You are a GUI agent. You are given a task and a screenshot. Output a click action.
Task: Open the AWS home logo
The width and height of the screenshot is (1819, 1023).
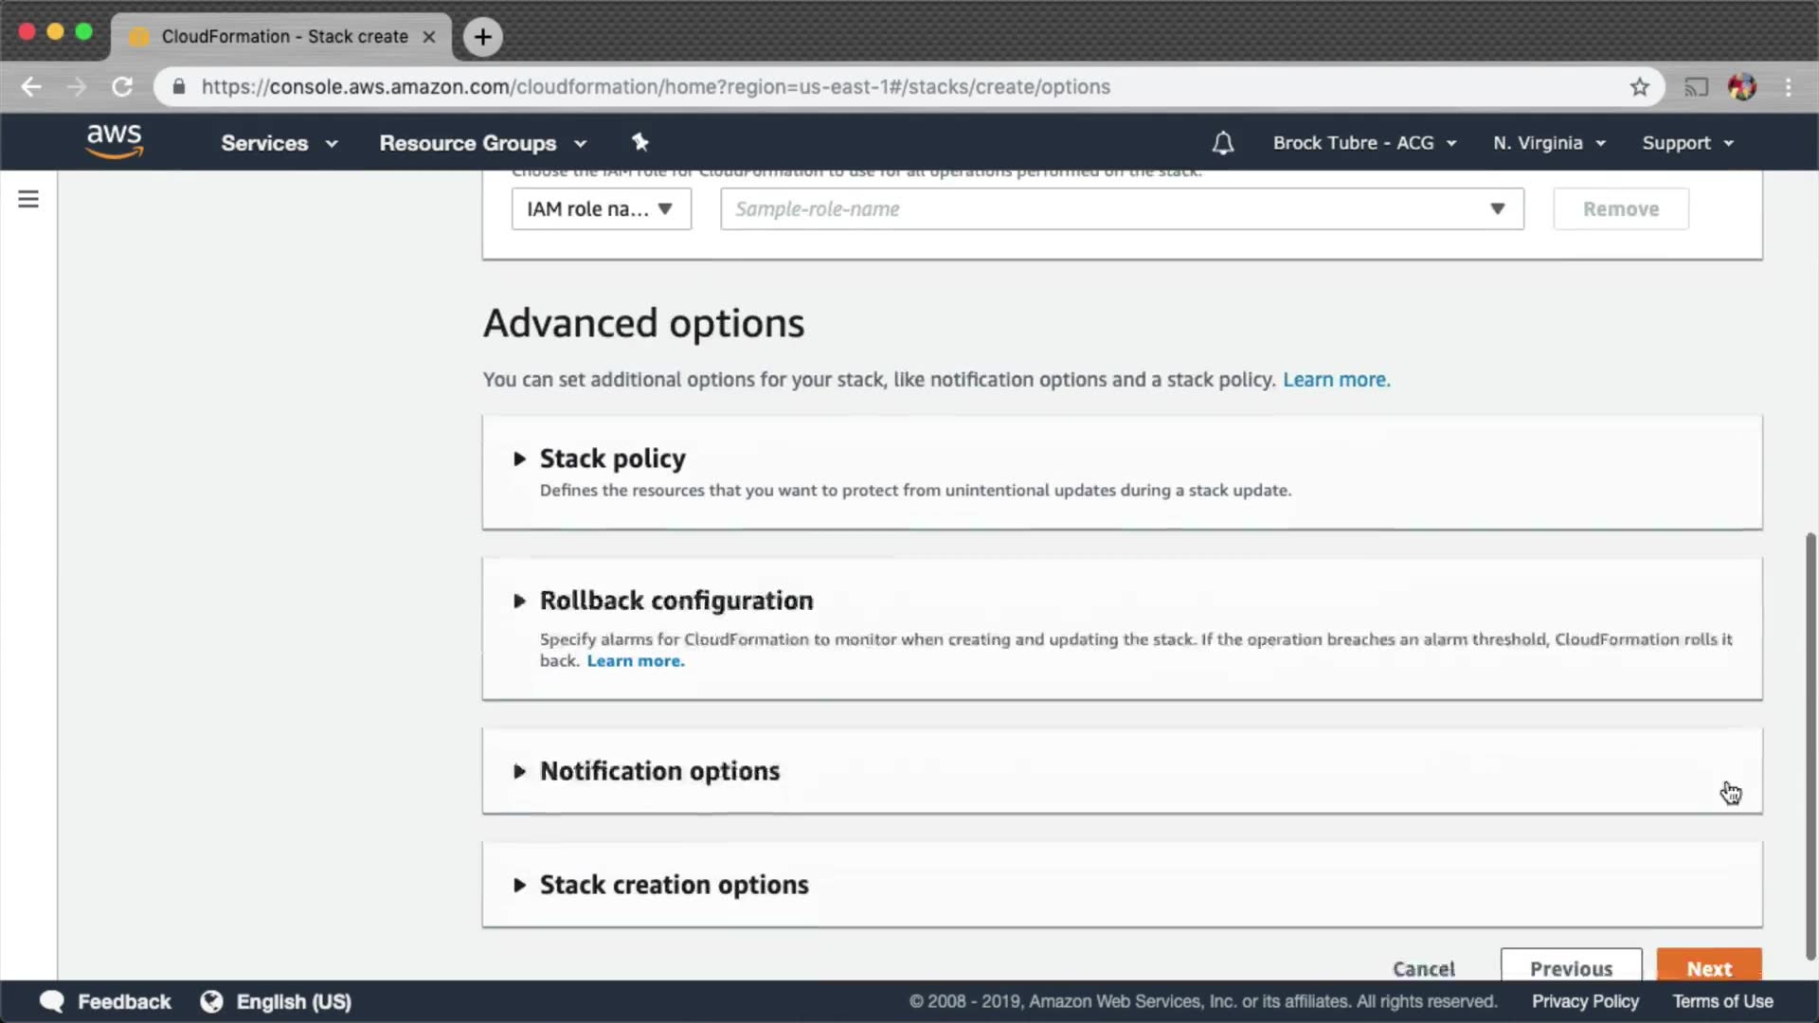[114, 141]
